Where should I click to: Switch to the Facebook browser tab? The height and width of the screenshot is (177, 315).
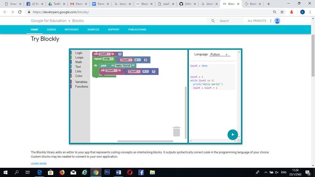point(35,4)
